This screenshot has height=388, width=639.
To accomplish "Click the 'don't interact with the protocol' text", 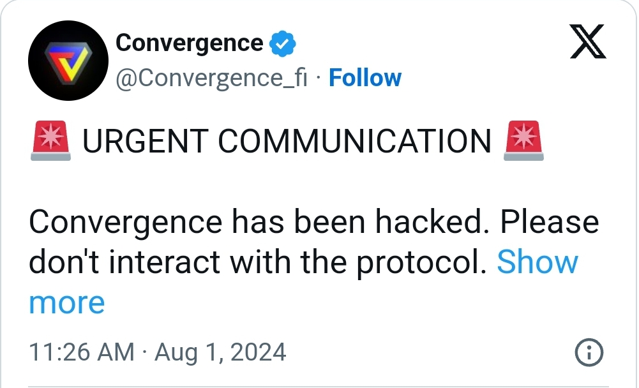I will pyautogui.click(x=257, y=262).
